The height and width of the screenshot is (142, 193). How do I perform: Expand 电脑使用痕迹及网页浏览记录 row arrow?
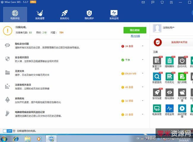[x=143, y=114]
